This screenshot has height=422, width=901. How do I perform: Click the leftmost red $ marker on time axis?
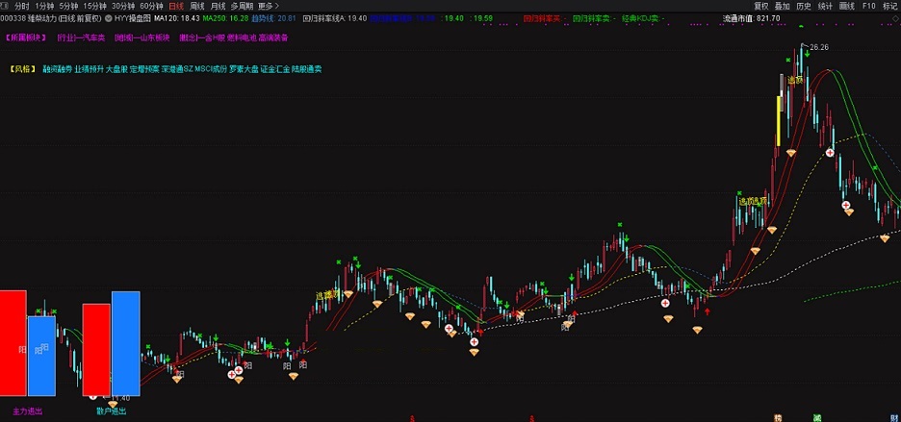coord(413,418)
